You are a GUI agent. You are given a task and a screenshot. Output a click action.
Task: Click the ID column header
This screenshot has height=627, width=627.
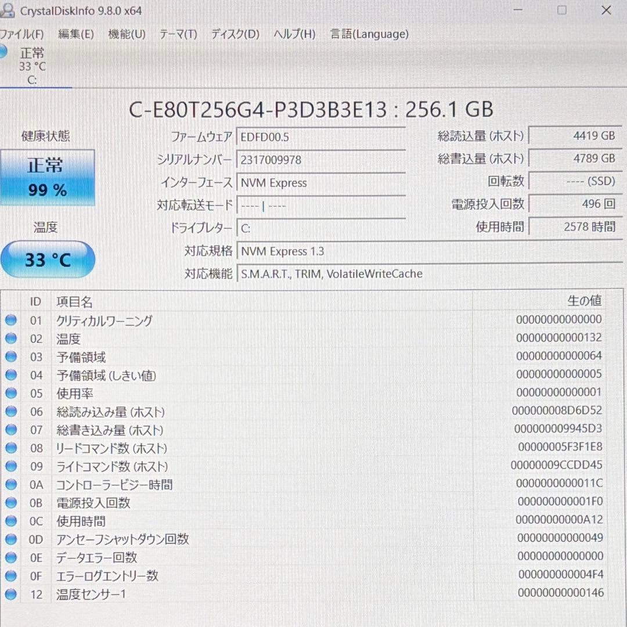click(35, 301)
